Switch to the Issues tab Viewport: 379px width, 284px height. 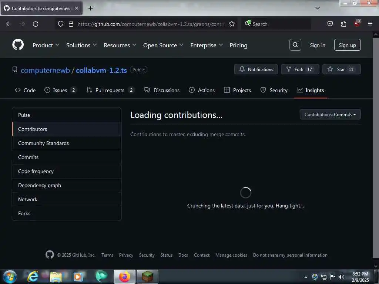(x=60, y=90)
